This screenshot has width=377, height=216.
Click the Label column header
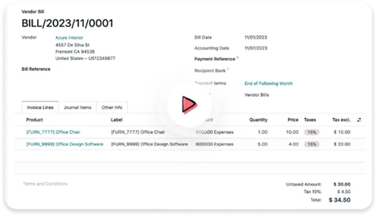117,120
